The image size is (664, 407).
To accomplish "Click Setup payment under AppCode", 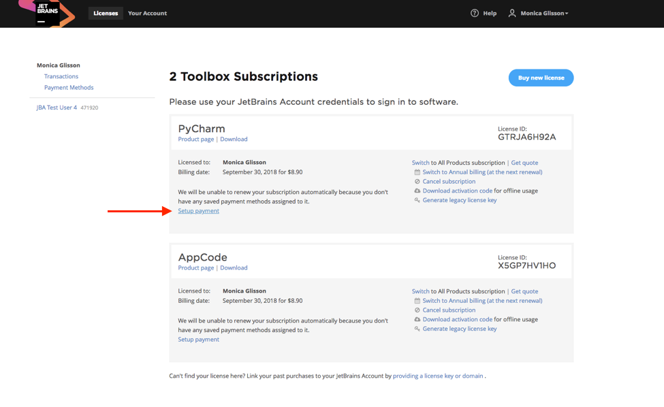I will coord(198,340).
